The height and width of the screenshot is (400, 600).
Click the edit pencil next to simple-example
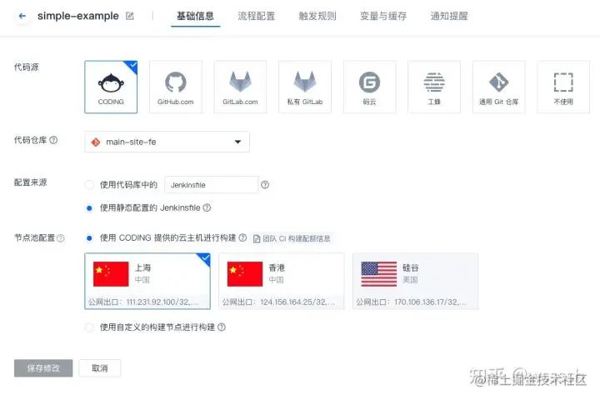[x=130, y=16]
